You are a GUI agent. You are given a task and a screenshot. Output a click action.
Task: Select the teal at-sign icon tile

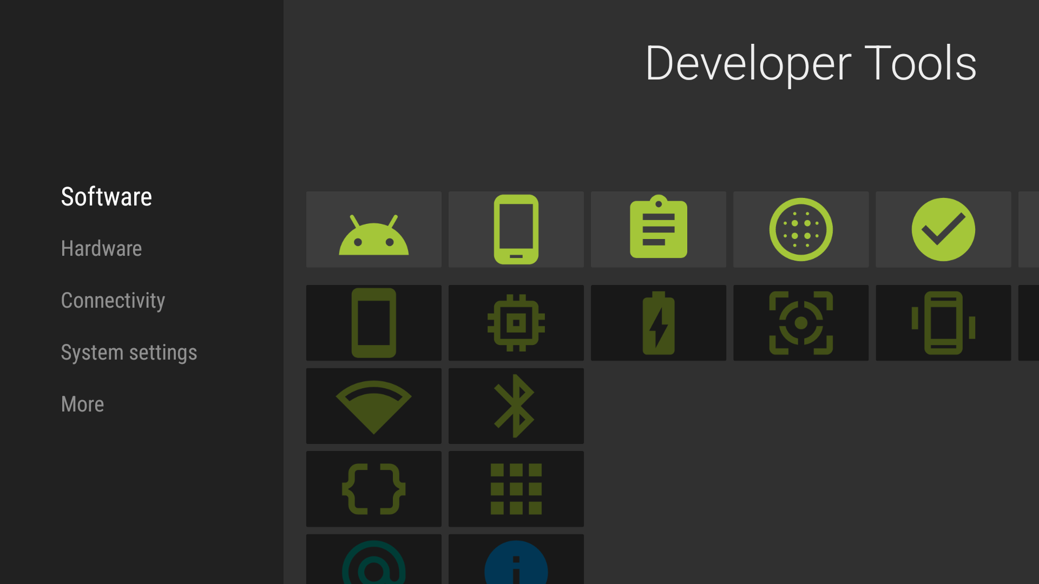pos(373,559)
